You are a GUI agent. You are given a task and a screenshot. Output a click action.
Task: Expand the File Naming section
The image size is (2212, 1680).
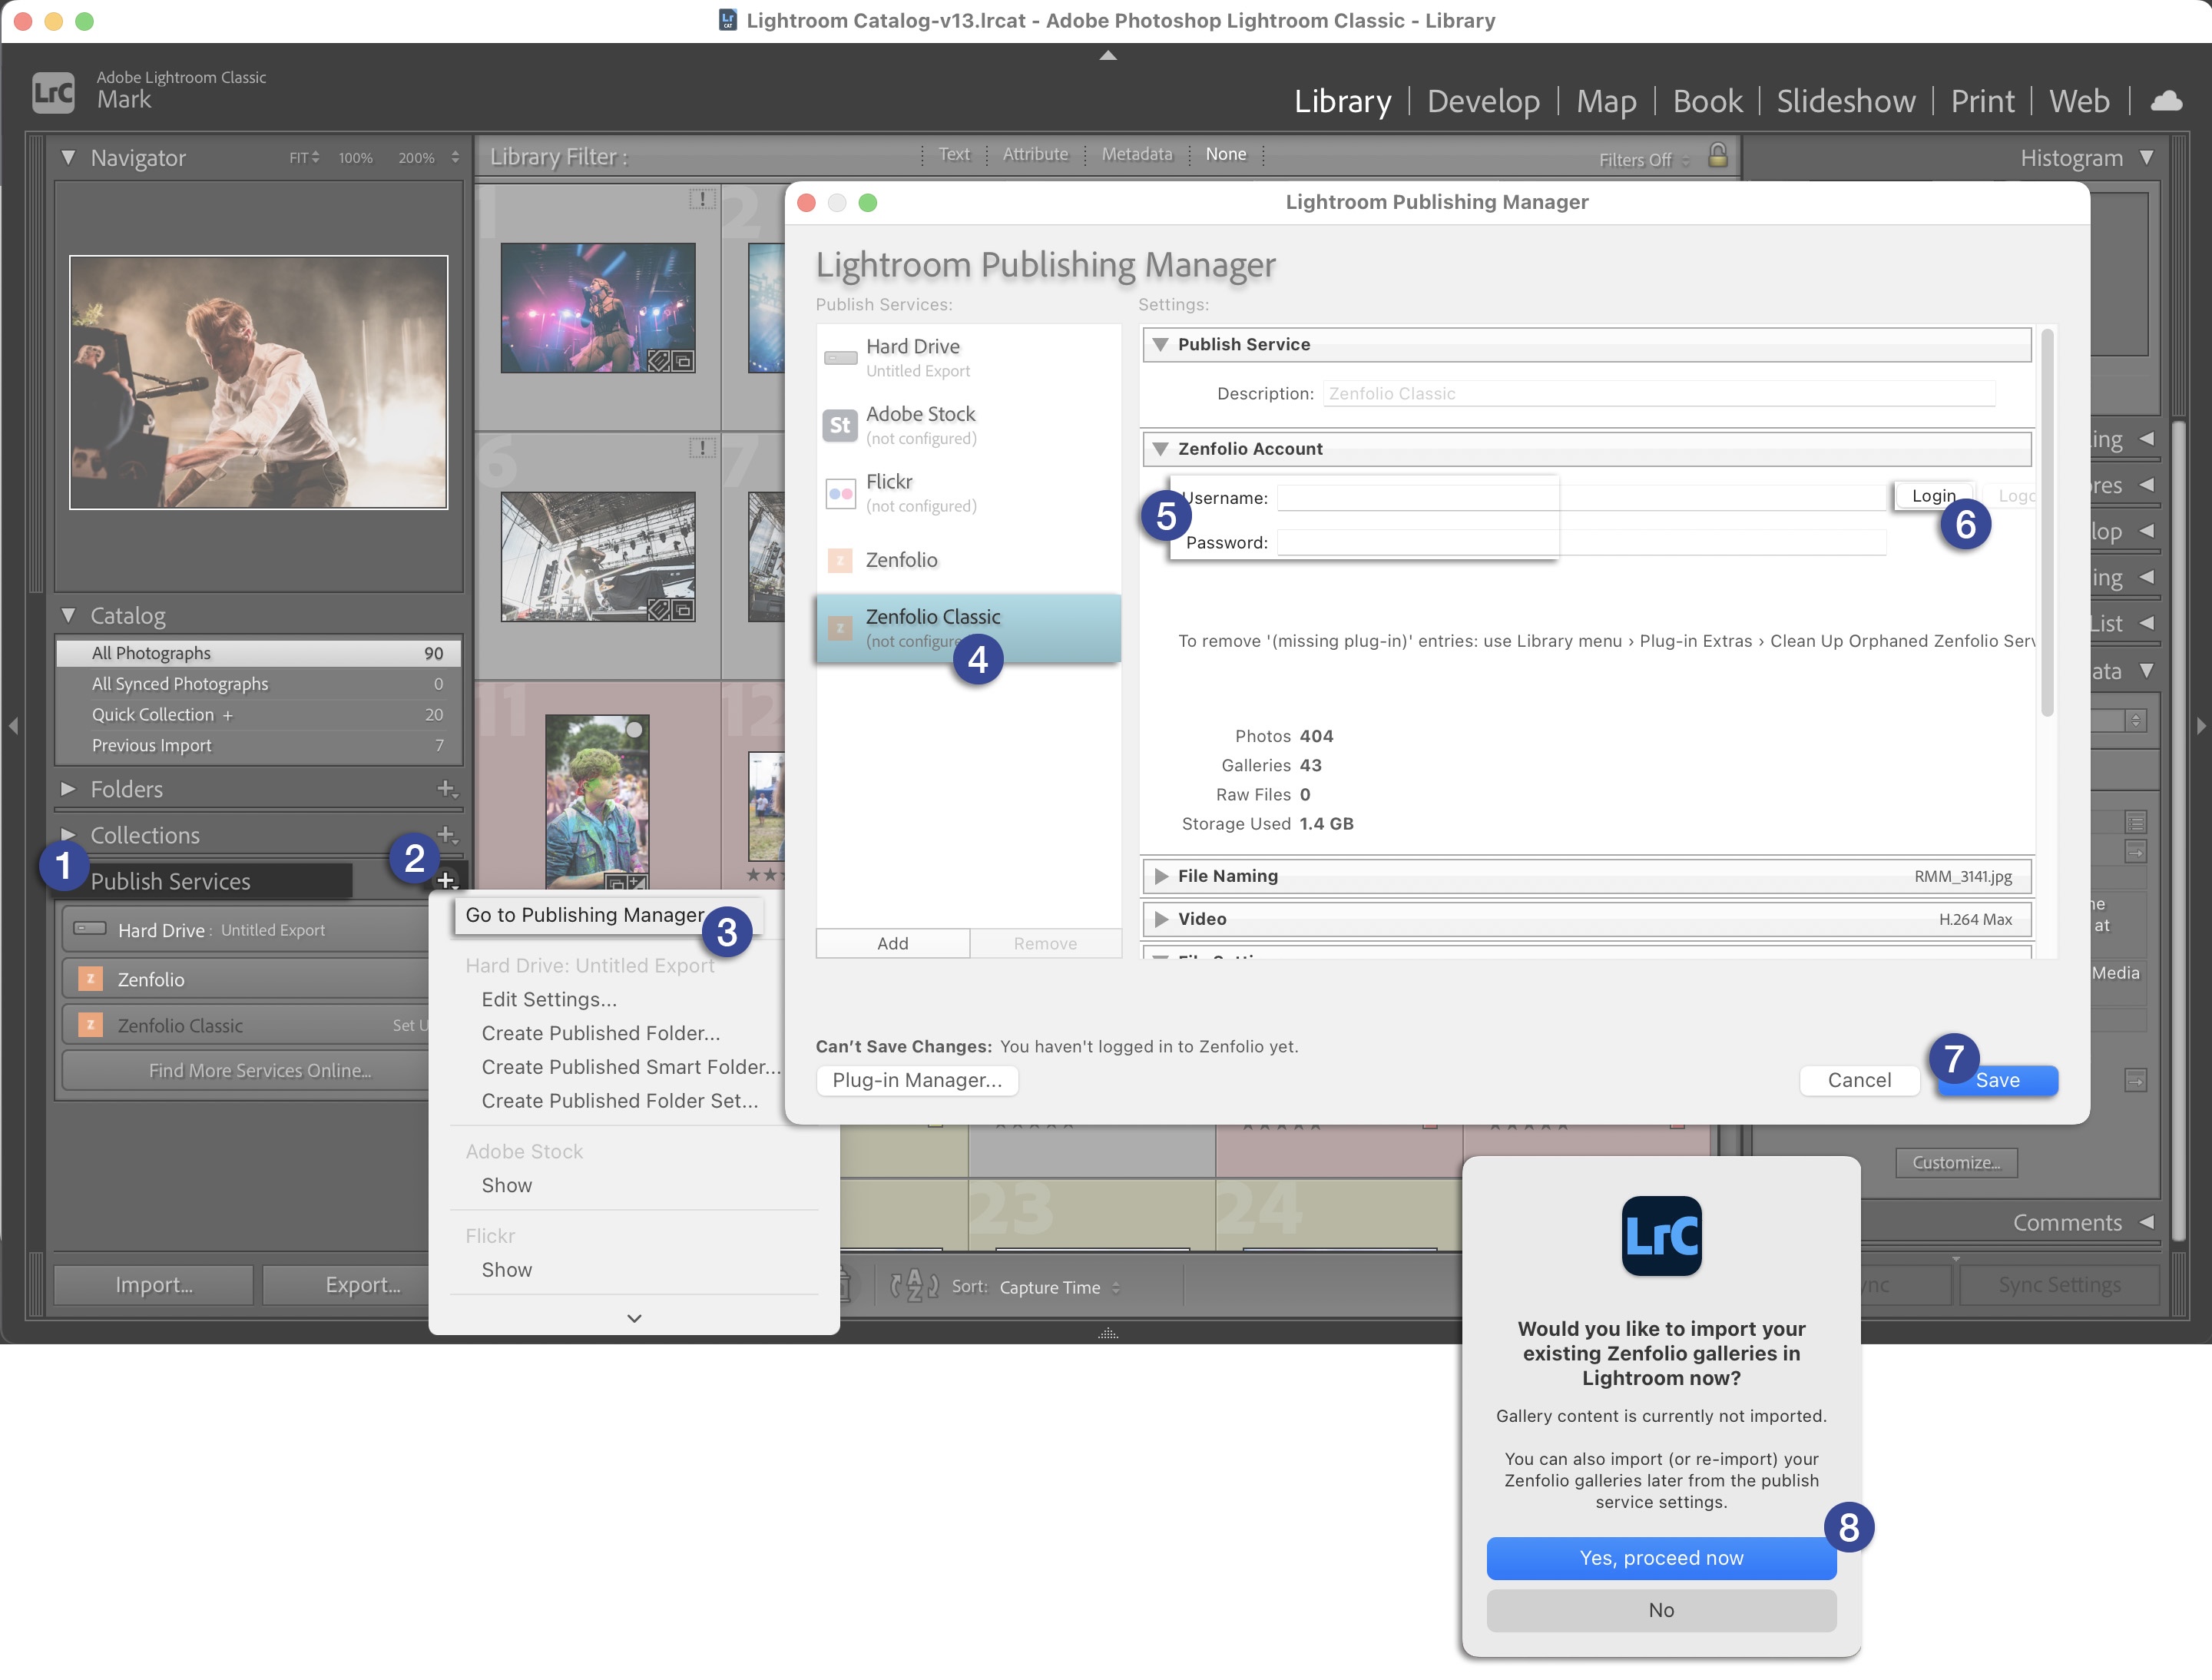pos(1160,876)
